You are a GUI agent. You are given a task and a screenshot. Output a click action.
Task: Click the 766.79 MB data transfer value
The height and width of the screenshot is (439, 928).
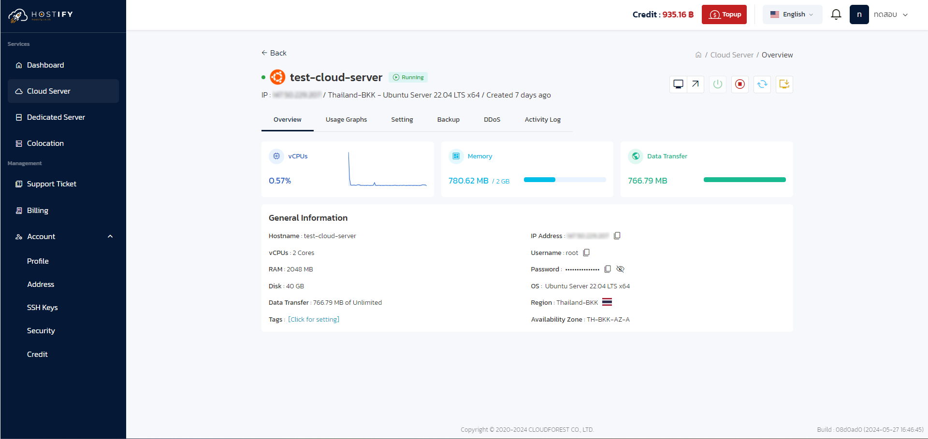(x=648, y=181)
